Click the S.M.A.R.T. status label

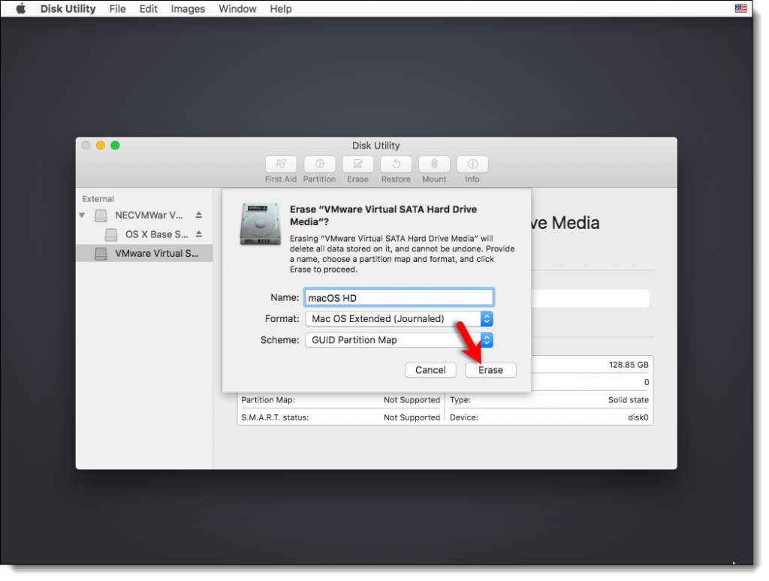(275, 417)
